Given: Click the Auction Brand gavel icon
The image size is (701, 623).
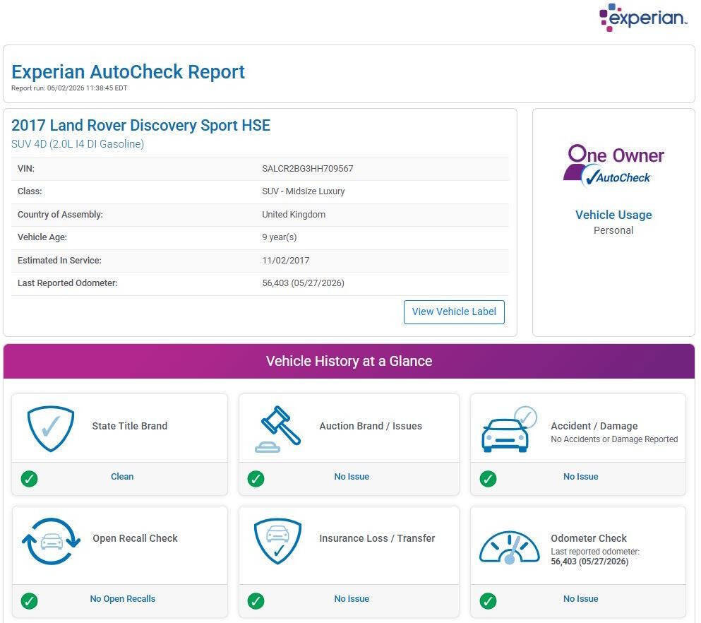Looking at the screenshot, I should pyautogui.click(x=277, y=429).
